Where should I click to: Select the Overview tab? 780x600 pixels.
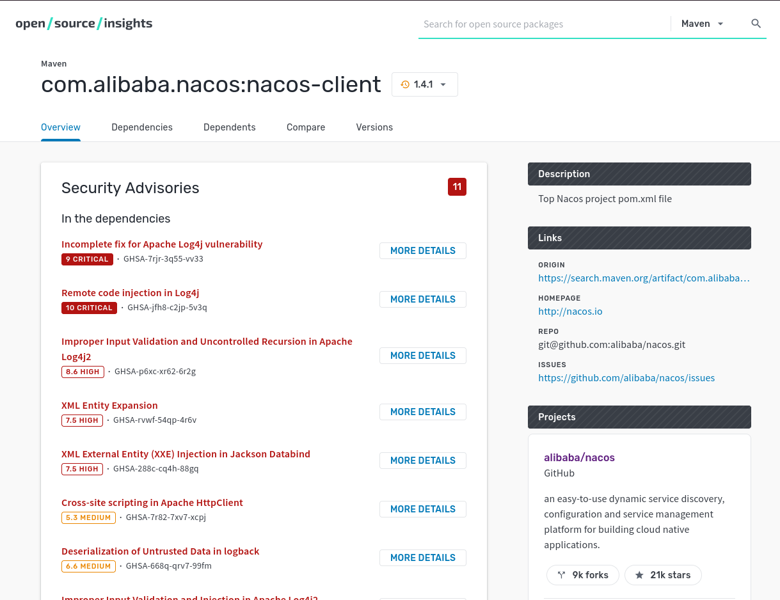coord(61,127)
